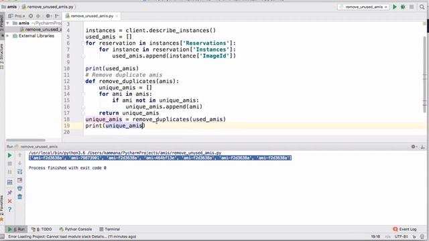Close the Run tab with red X
This screenshot has width=429, height=241.
(x=9, y=201)
